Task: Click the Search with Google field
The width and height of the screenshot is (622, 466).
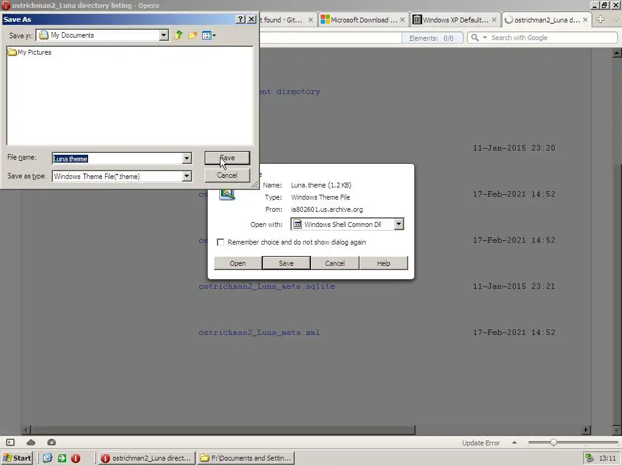Action: (x=553, y=38)
